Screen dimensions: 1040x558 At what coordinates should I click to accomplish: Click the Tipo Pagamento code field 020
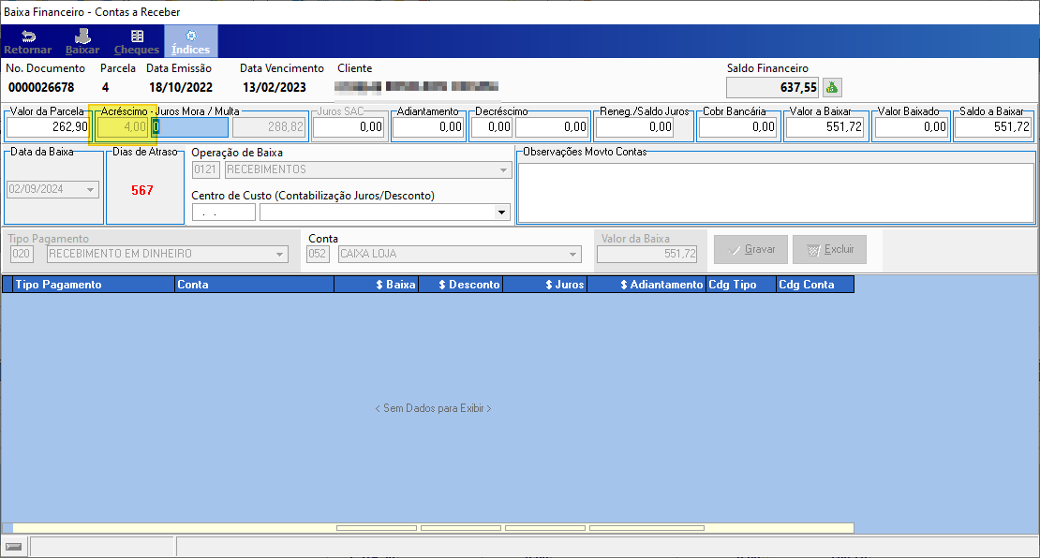coord(22,254)
